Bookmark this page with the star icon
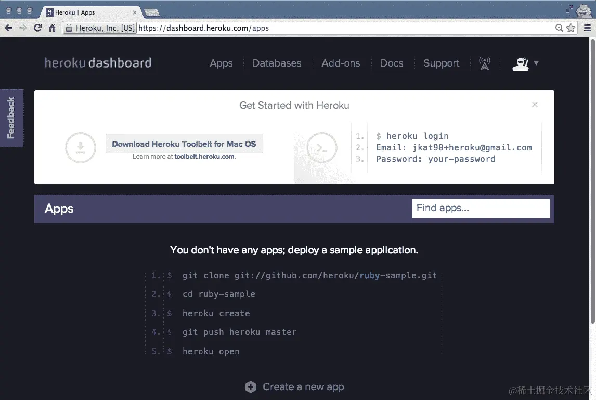The image size is (596, 400). pyautogui.click(x=571, y=28)
